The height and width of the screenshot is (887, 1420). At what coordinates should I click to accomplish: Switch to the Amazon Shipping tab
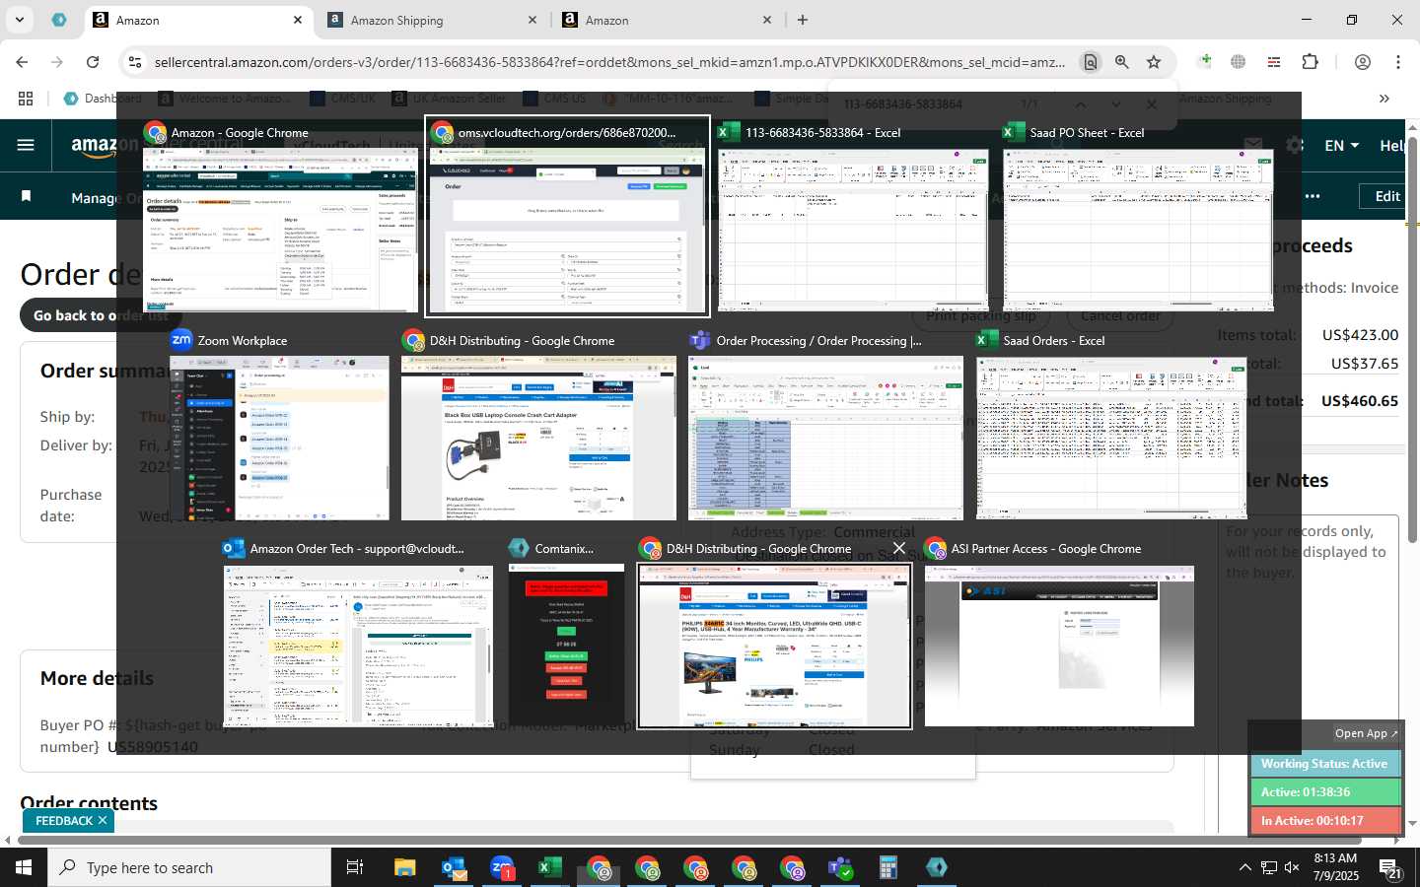click(x=434, y=20)
